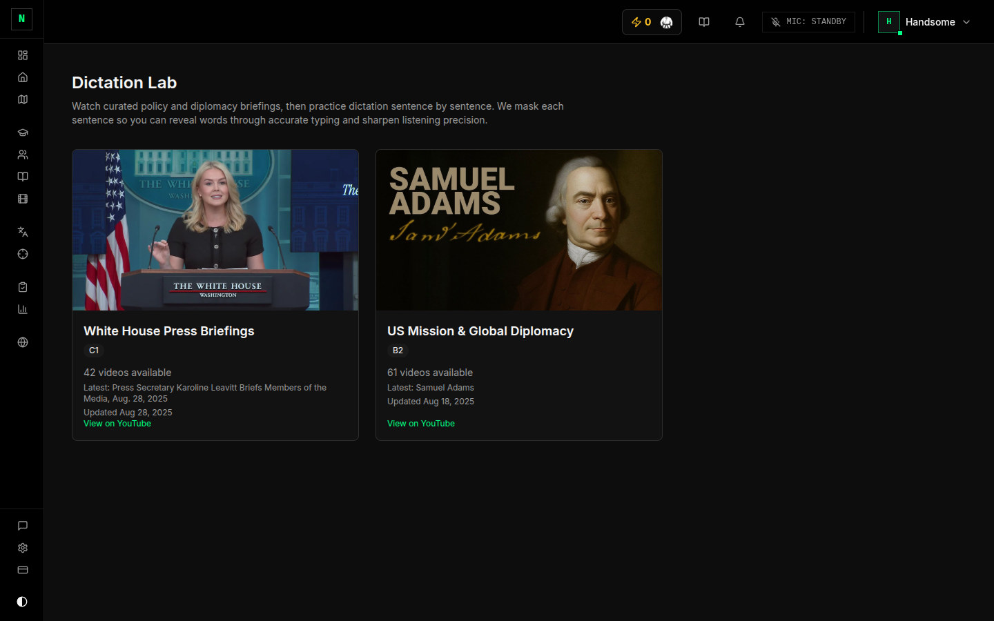The width and height of the screenshot is (994, 621).
Task: Open the translate icon in sidebar
Action: coord(23,232)
